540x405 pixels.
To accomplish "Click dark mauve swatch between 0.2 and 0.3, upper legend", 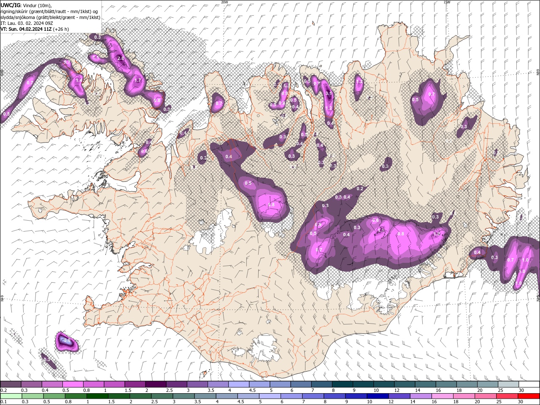I will tap(11, 384).
